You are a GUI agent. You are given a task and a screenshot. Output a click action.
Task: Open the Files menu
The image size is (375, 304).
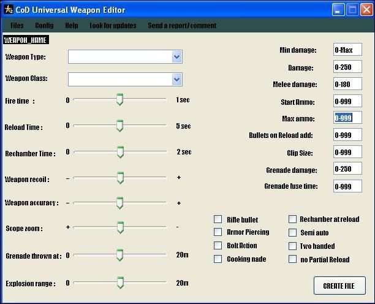[17, 26]
